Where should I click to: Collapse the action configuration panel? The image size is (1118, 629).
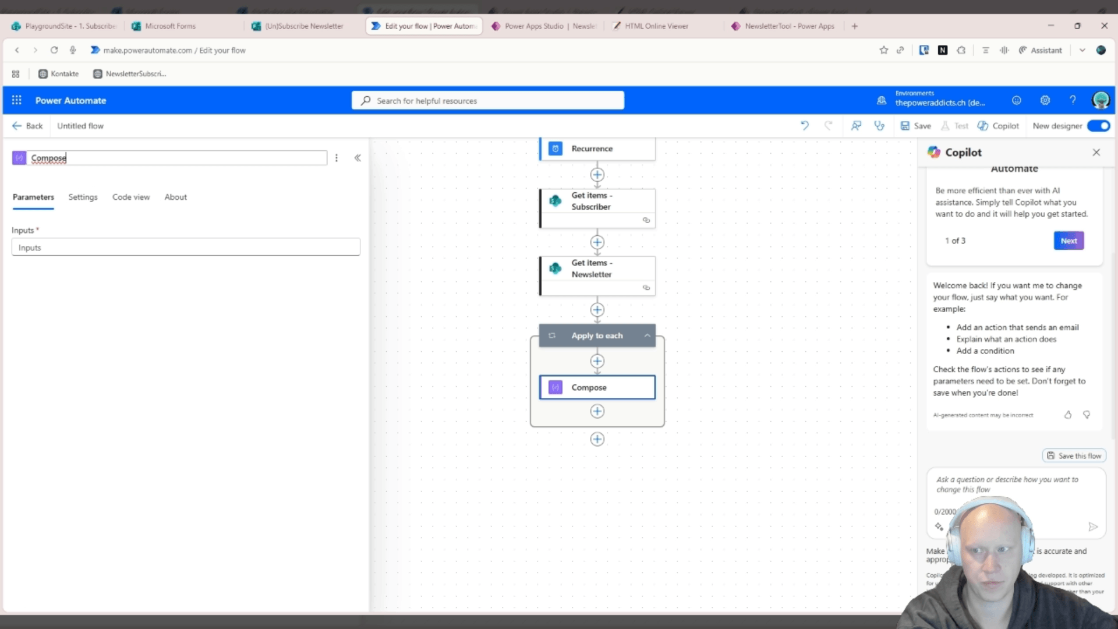358,158
